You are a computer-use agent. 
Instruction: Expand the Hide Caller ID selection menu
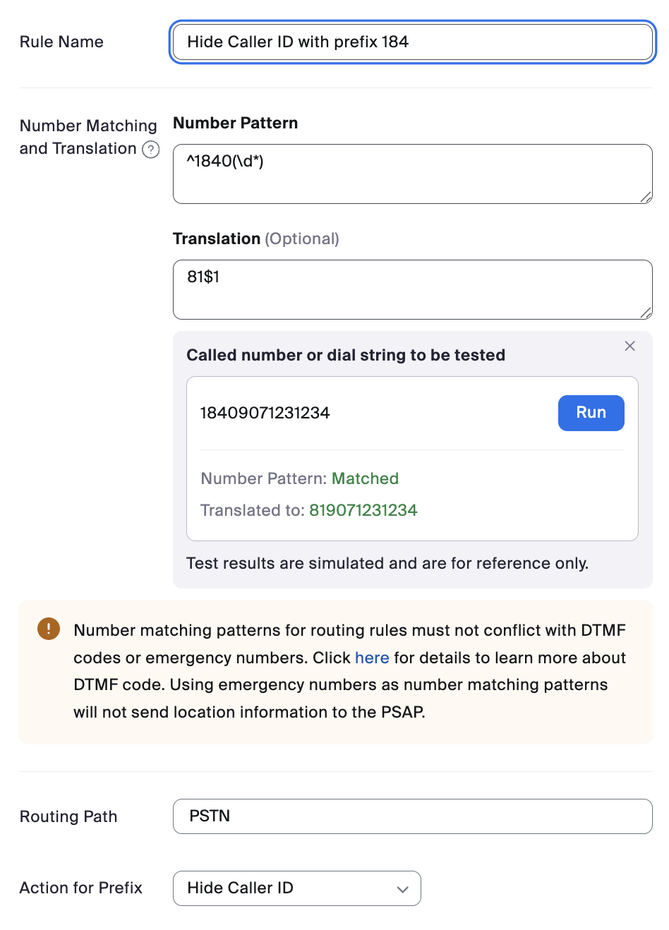(296, 888)
